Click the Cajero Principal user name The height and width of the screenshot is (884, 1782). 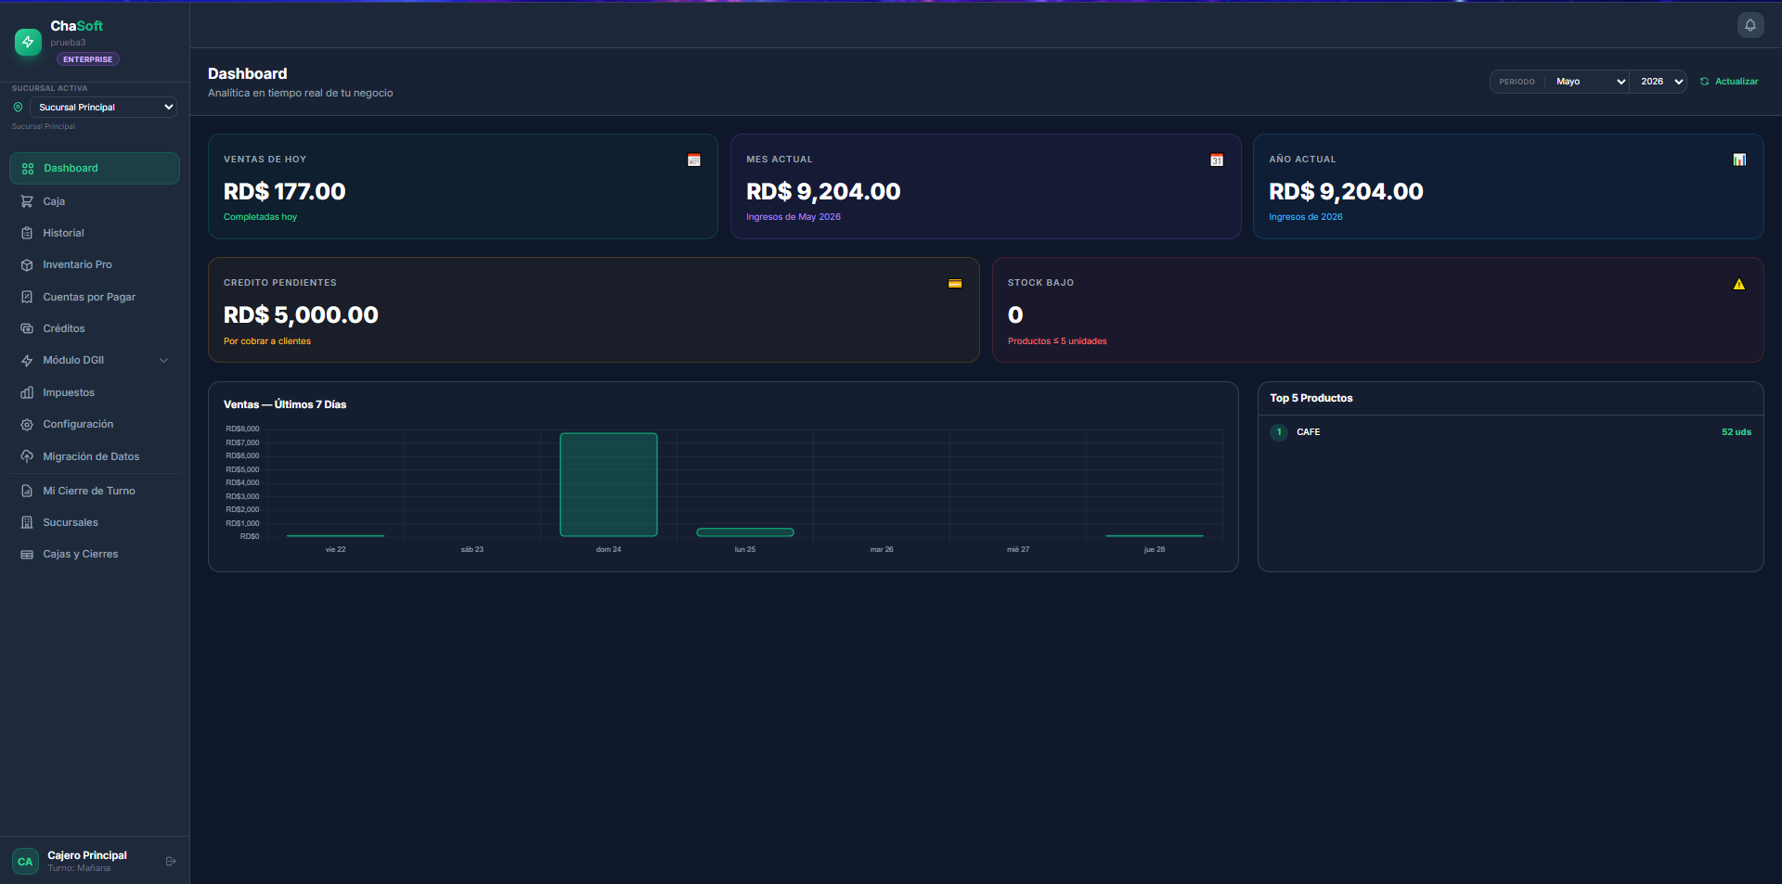87,855
